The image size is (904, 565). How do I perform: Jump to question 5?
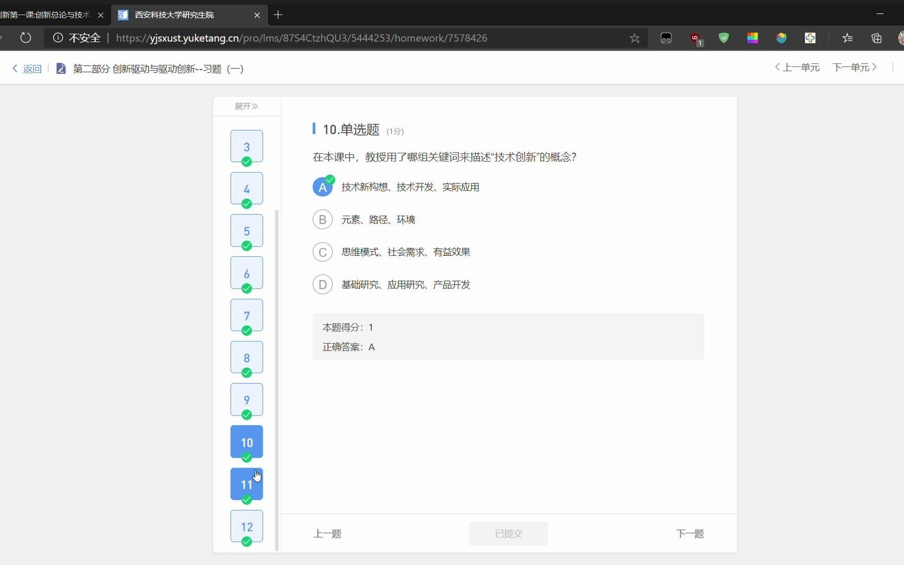(247, 231)
